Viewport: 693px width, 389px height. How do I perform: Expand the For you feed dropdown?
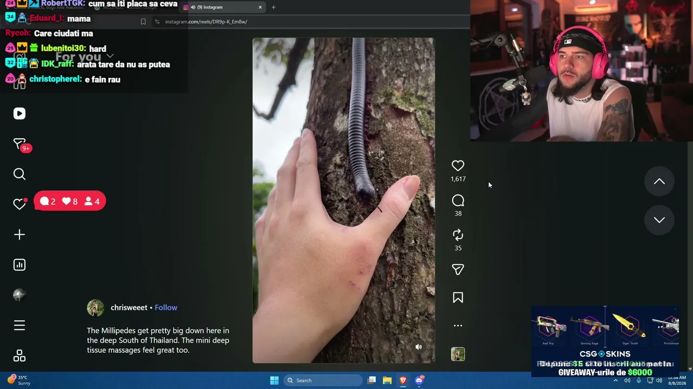click(84, 56)
